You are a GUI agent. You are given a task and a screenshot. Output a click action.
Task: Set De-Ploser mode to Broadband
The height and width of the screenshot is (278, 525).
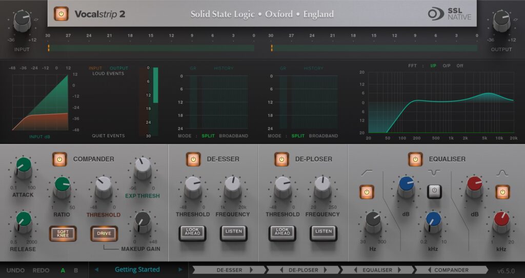click(x=324, y=136)
